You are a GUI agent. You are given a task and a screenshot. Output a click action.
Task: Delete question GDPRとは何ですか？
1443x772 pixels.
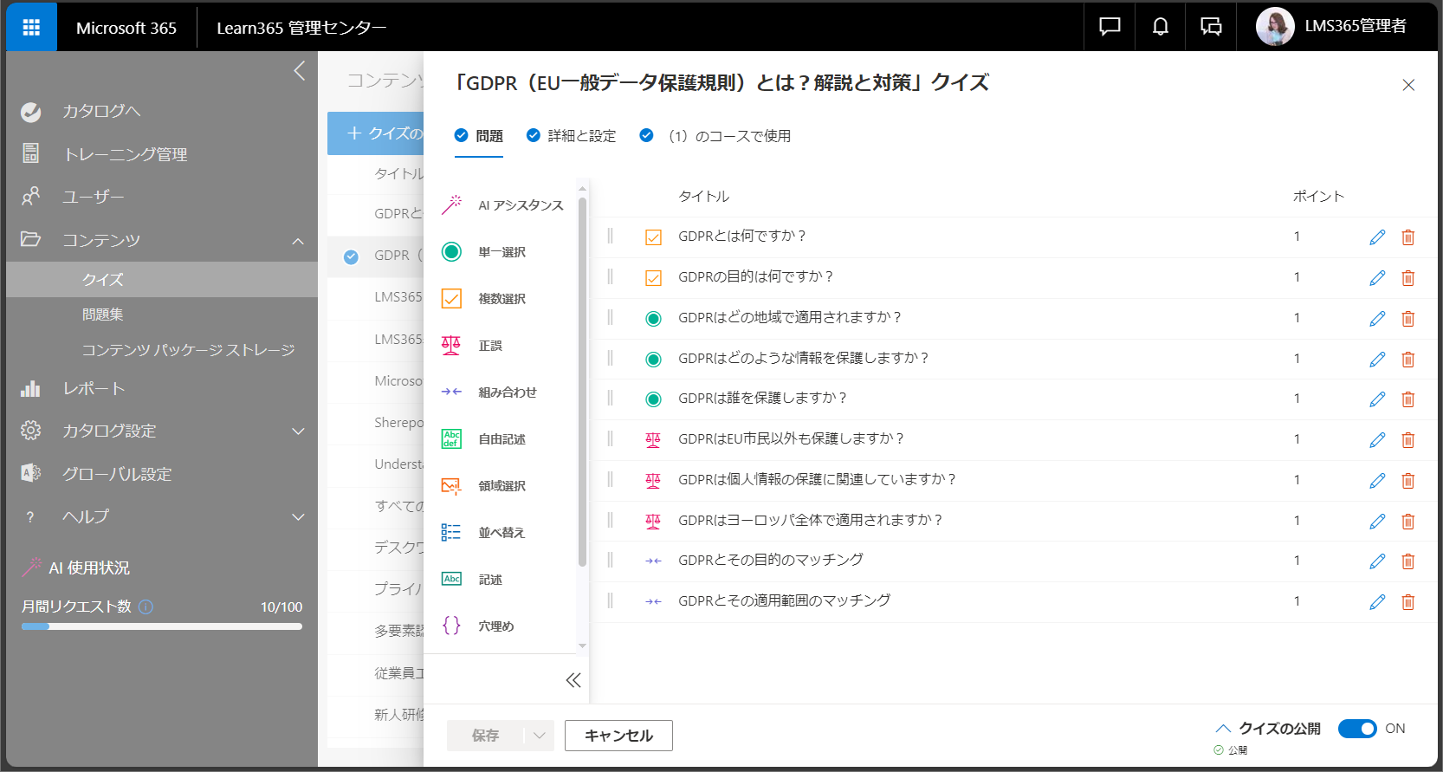(x=1408, y=237)
